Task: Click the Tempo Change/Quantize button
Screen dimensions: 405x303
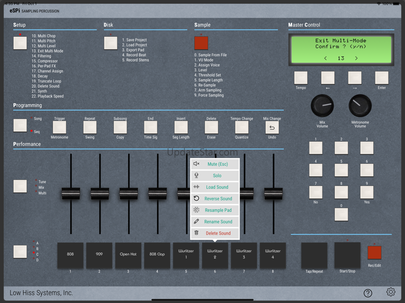Action: 242,127
